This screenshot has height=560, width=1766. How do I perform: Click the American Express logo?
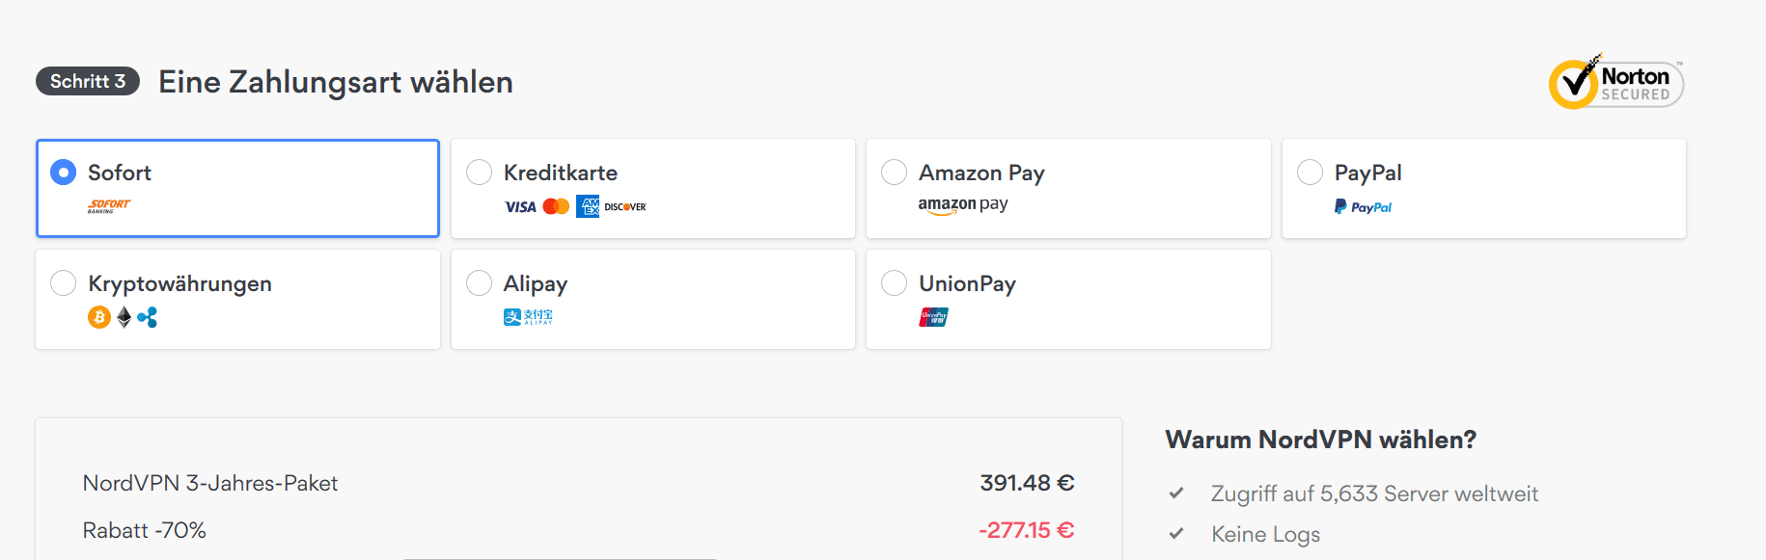pyautogui.click(x=588, y=206)
